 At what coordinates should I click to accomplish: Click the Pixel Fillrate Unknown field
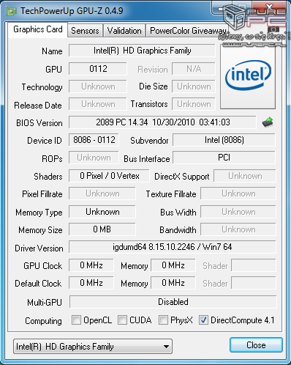pos(102,193)
